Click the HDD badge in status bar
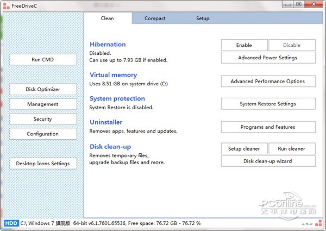Image resolution: width=326 pixels, height=231 pixels. [10, 223]
